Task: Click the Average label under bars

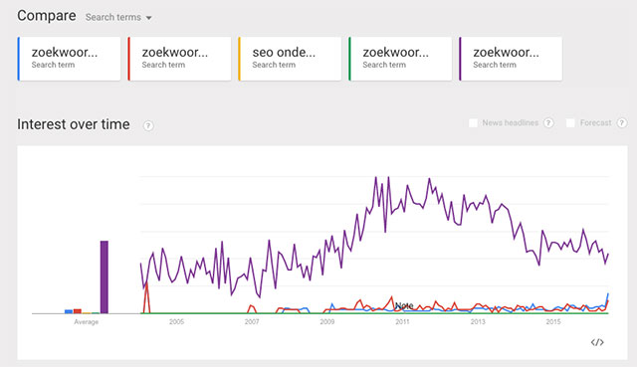Action: click(87, 322)
